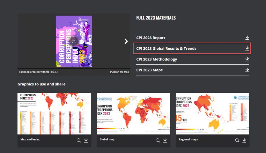Magnify the Map and index graphic
The height and width of the screenshot is (153, 266).
(x=79, y=141)
